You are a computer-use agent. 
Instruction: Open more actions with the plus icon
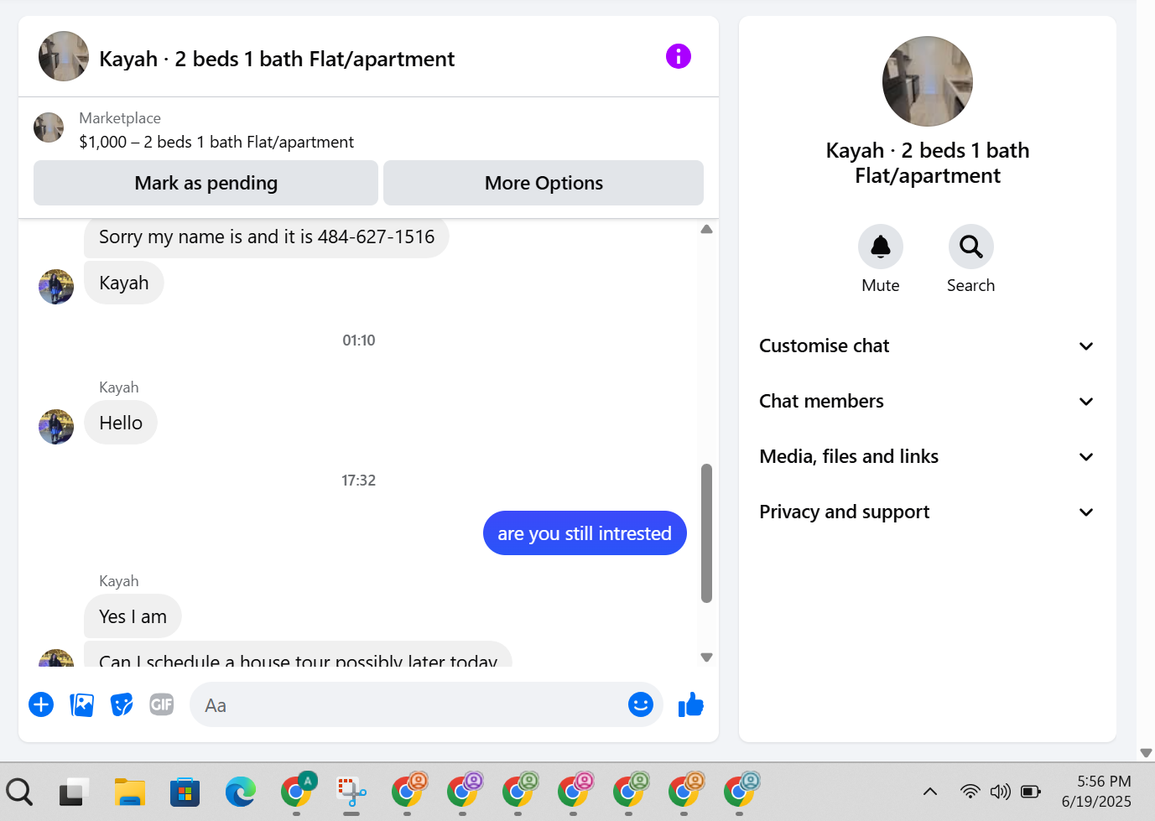41,704
